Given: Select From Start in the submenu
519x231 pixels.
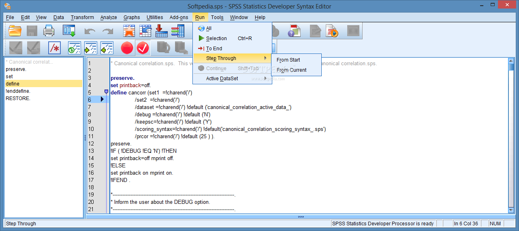Looking at the screenshot, I should [297, 60].
